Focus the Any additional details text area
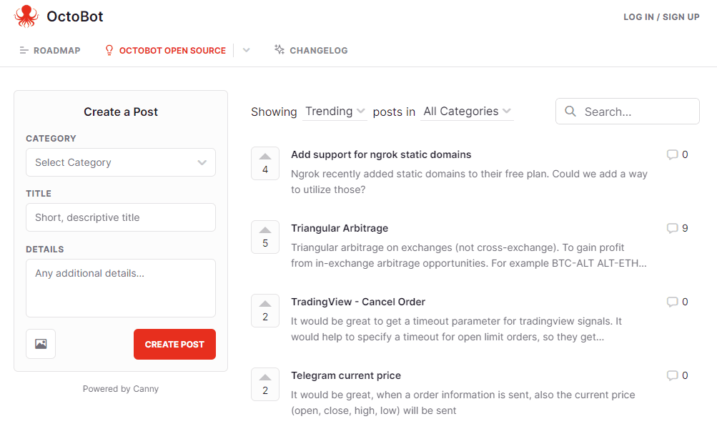 121,288
